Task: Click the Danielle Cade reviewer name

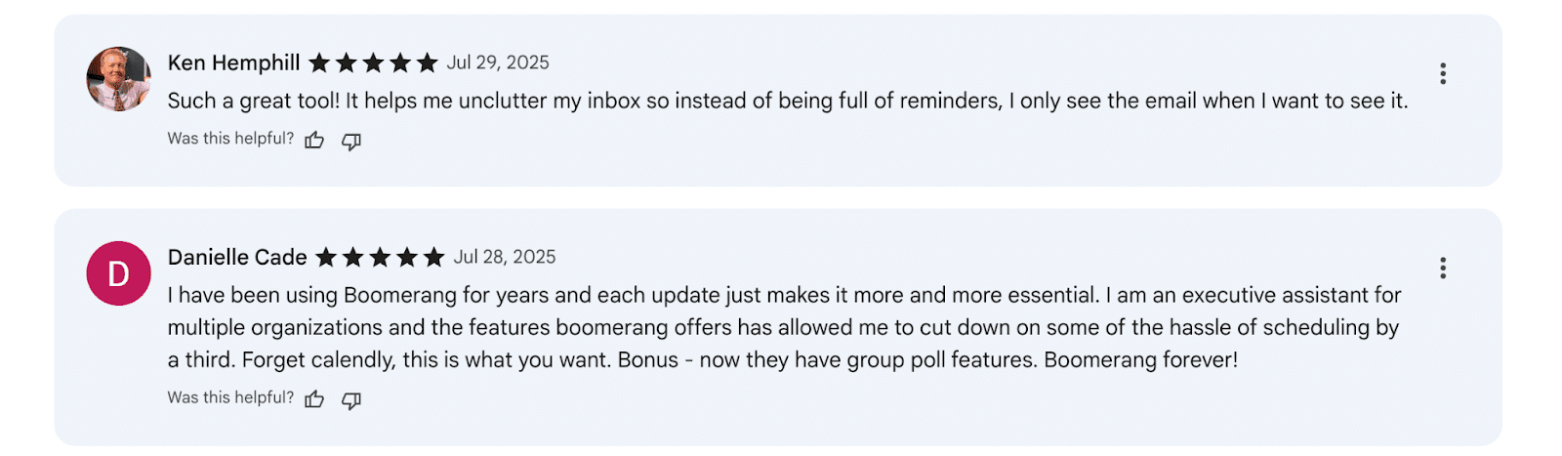Action: [x=237, y=257]
